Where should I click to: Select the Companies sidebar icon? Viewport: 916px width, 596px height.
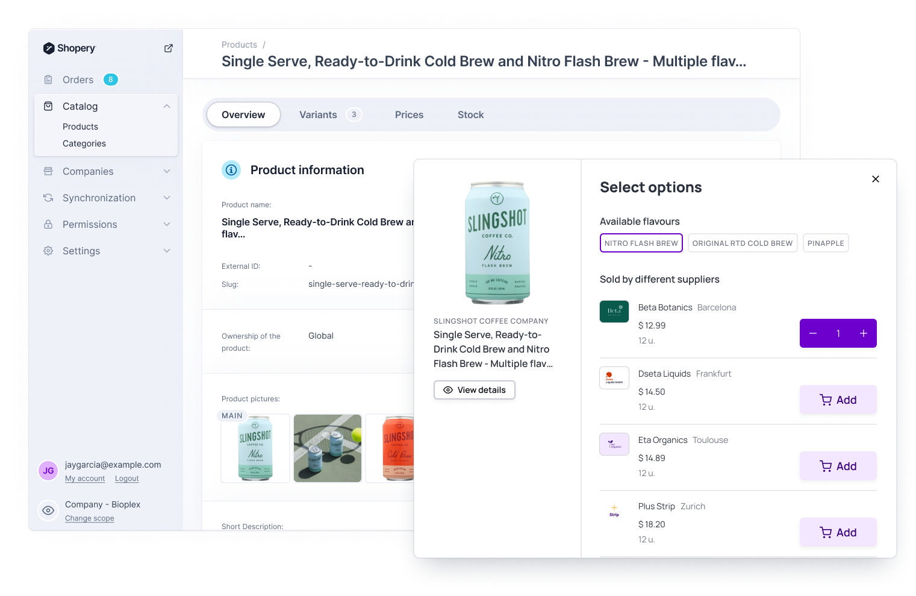point(48,171)
